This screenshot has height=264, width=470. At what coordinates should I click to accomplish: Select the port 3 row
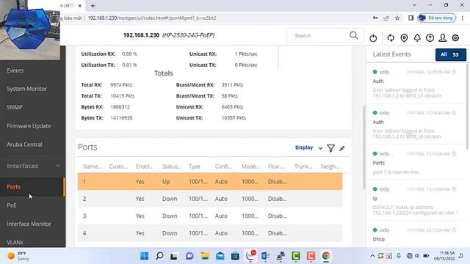(210, 216)
